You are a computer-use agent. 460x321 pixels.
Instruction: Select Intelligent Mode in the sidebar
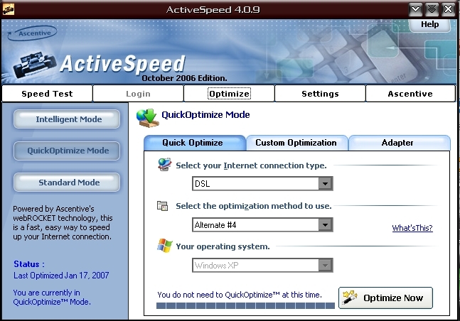67,119
